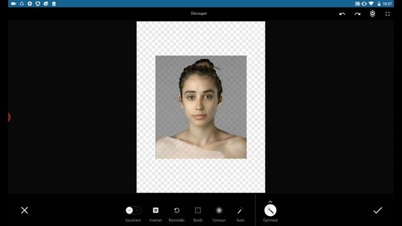
Task: Enter fullscreen view mode
Action: (388, 14)
